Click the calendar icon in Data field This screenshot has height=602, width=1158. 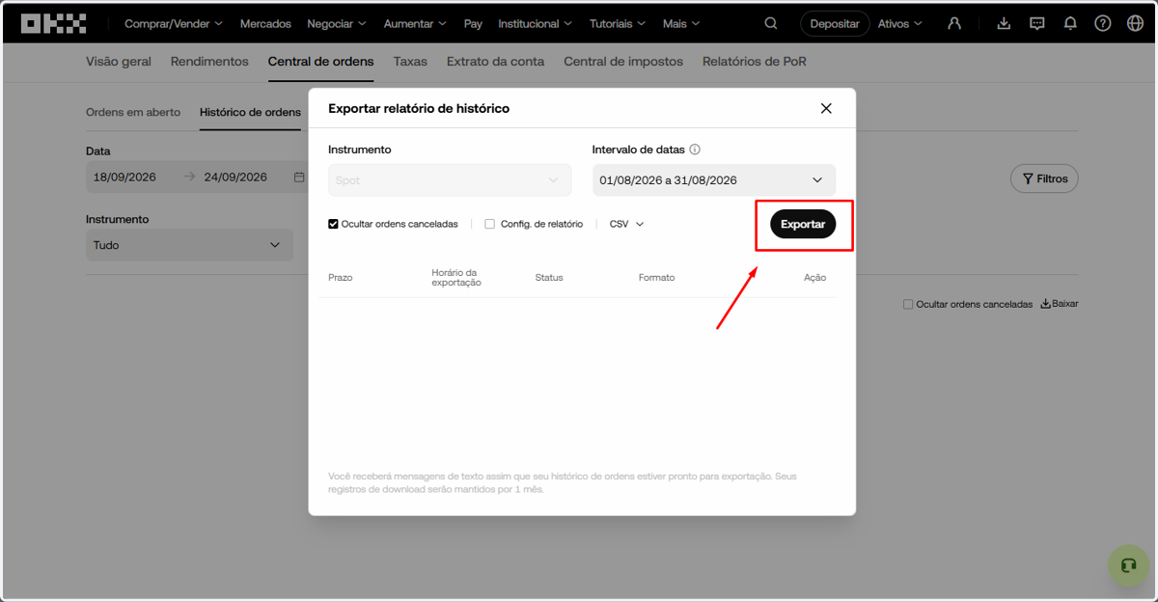(299, 178)
